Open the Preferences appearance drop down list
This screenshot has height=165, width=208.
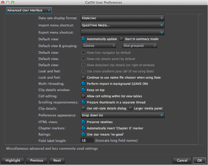pos(122,115)
